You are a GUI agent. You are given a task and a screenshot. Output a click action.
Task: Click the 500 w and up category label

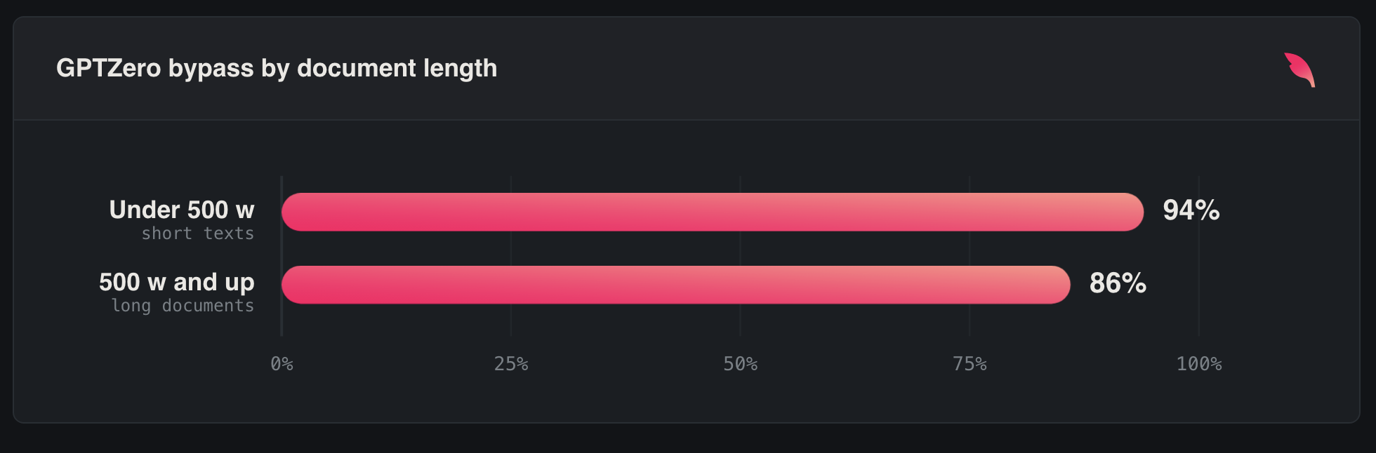click(x=177, y=283)
